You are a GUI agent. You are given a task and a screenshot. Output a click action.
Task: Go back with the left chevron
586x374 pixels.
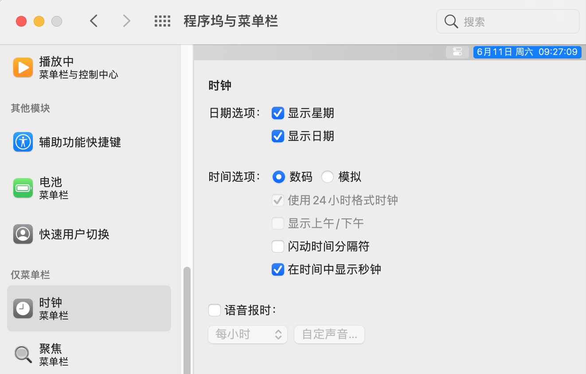tap(94, 21)
